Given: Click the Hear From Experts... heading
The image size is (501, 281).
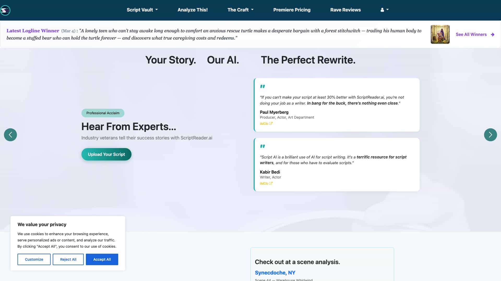Looking at the screenshot, I should 129,127.
